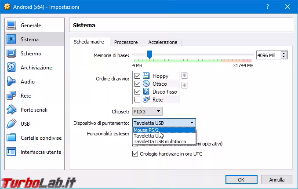Decrease memory with stepper down arrow
Image resolution: width=298 pixels, height=189 pixels.
(x=284, y=57)
